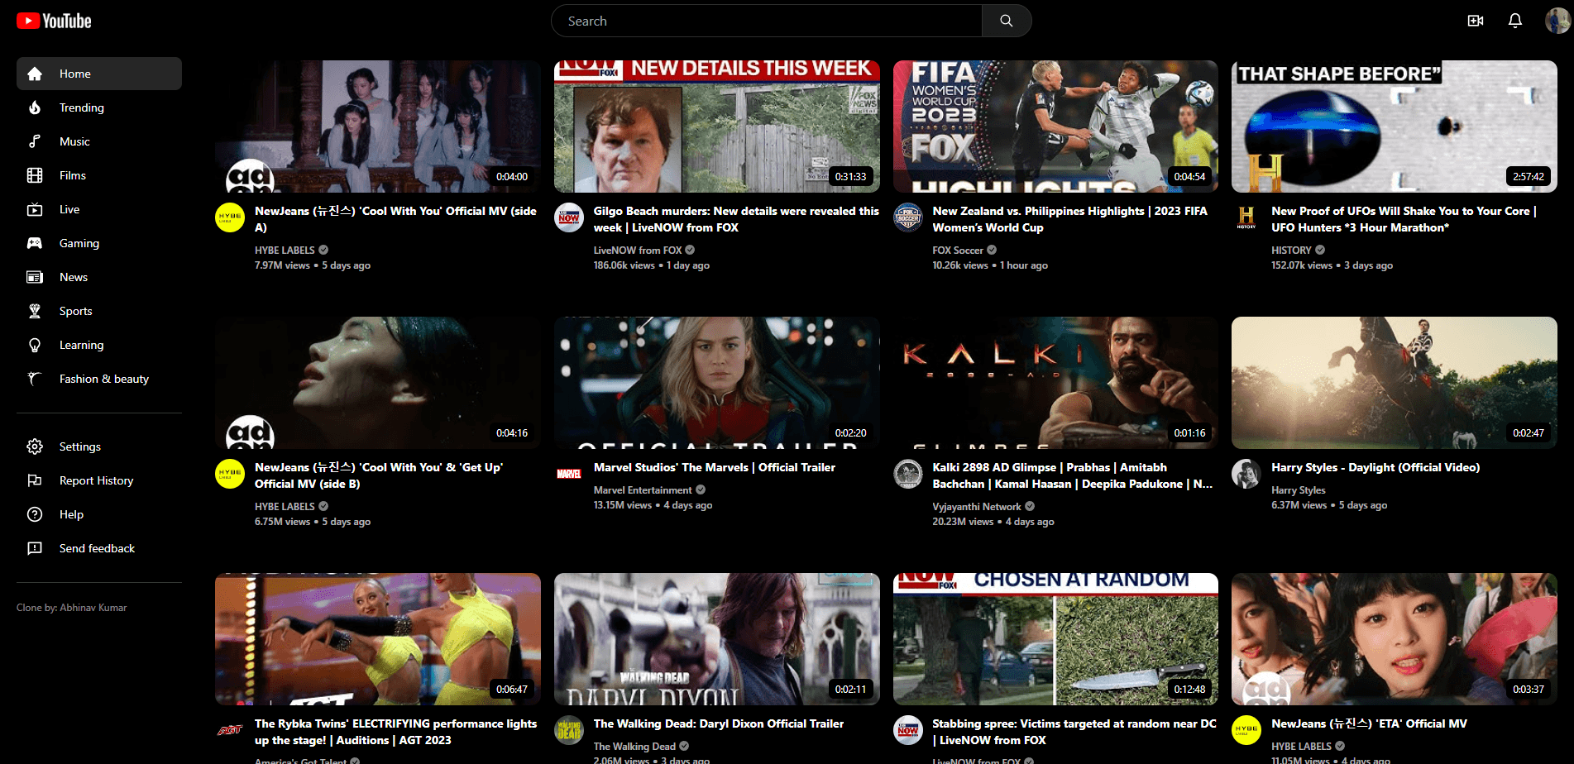Open Rybka Twins AGT performance title
The width and height of the screenshot is (1574, 764).
(x=395, y=732)
